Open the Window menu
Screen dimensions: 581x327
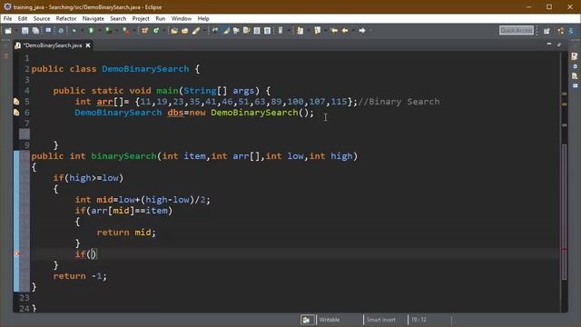pyautogui.click(x=182, y=18)
